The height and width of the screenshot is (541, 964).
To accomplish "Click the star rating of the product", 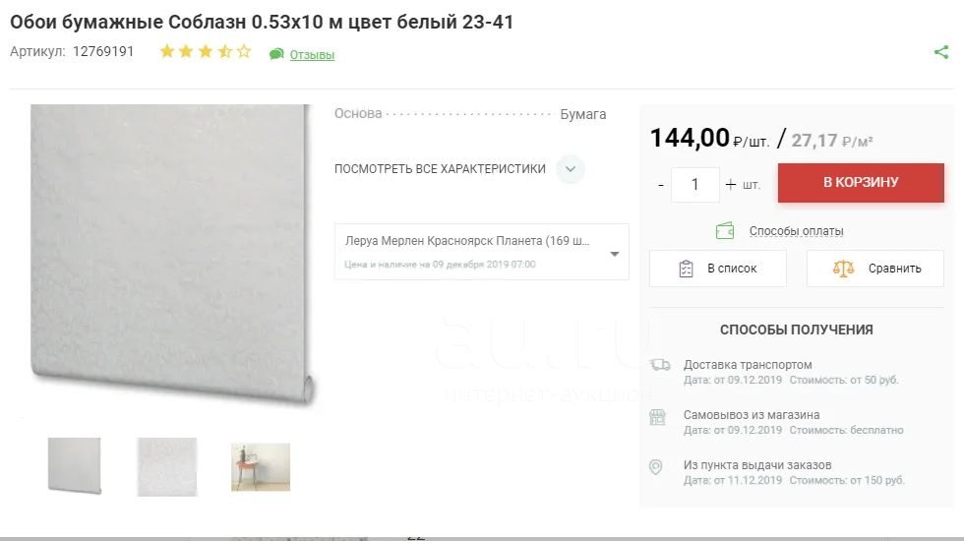I will point(206,51).
